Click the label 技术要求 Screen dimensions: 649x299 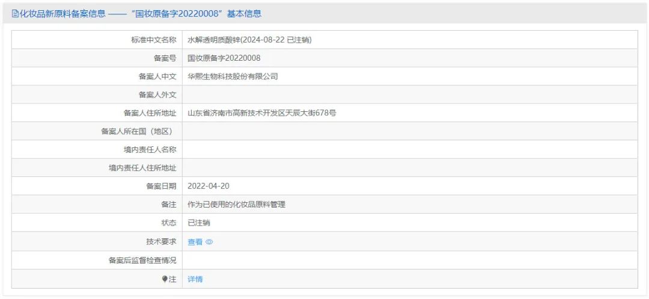[161, 241]
